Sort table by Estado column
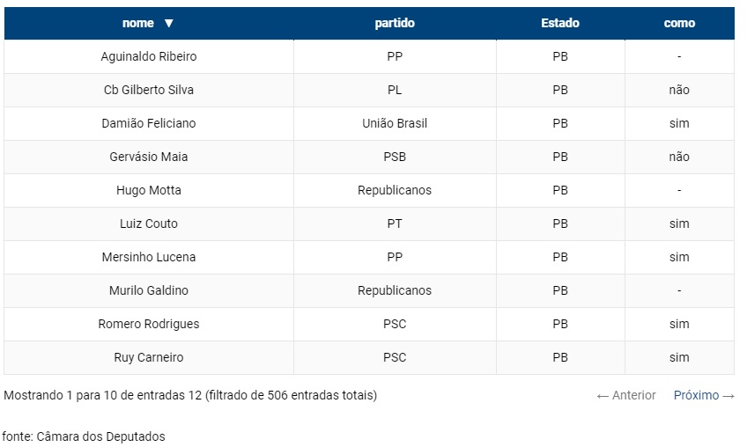Image resolution: width=747 pixels, height=447 pixels. tap(560, 24)
